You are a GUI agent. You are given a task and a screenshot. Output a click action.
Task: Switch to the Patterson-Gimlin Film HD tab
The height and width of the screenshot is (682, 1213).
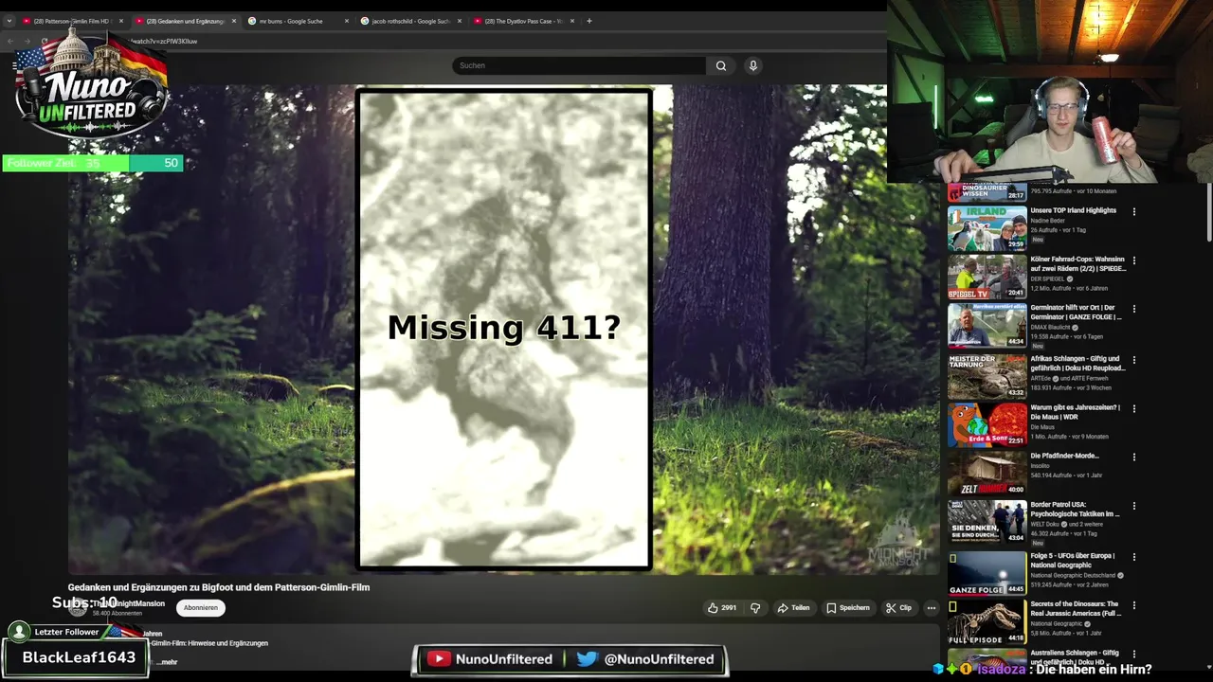pos(71,21)
